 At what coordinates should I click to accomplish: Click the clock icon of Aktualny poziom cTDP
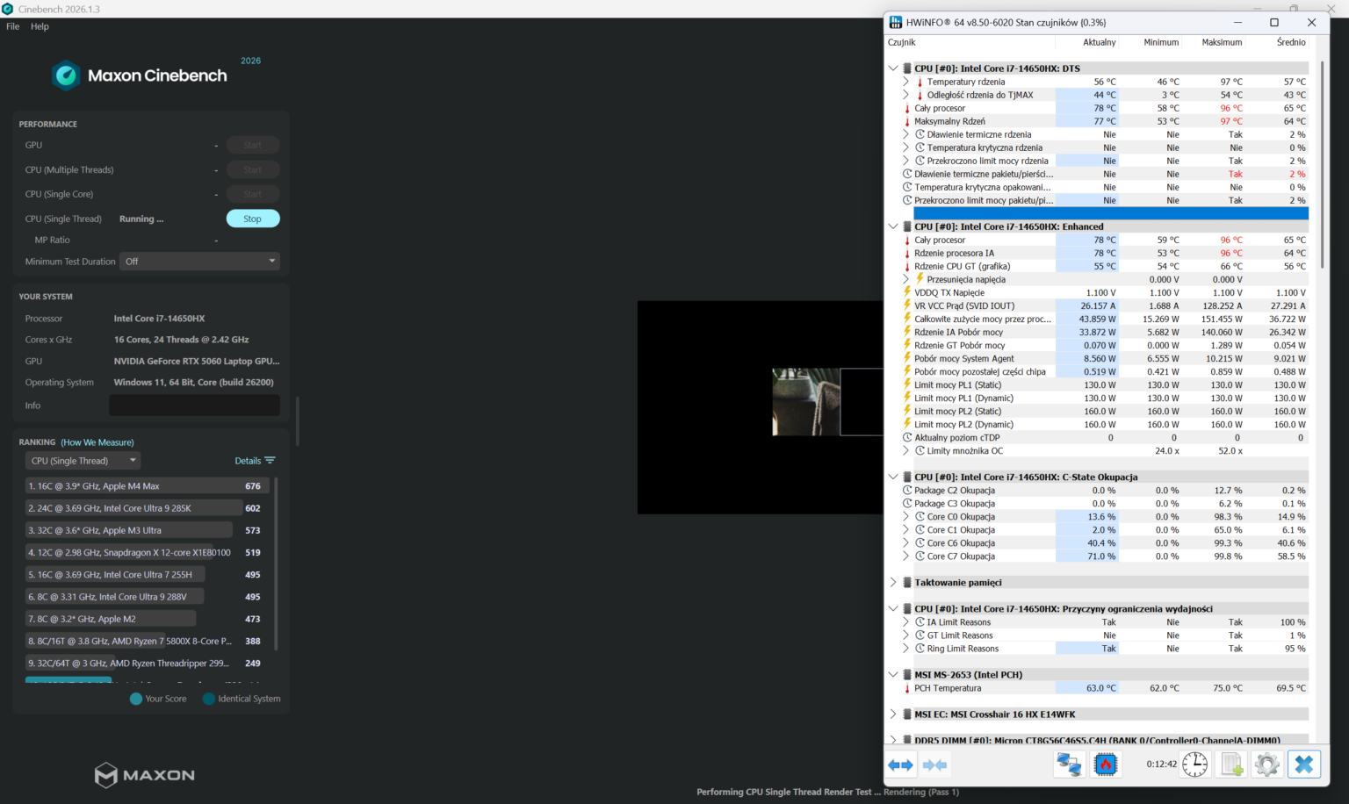point(907,437)
